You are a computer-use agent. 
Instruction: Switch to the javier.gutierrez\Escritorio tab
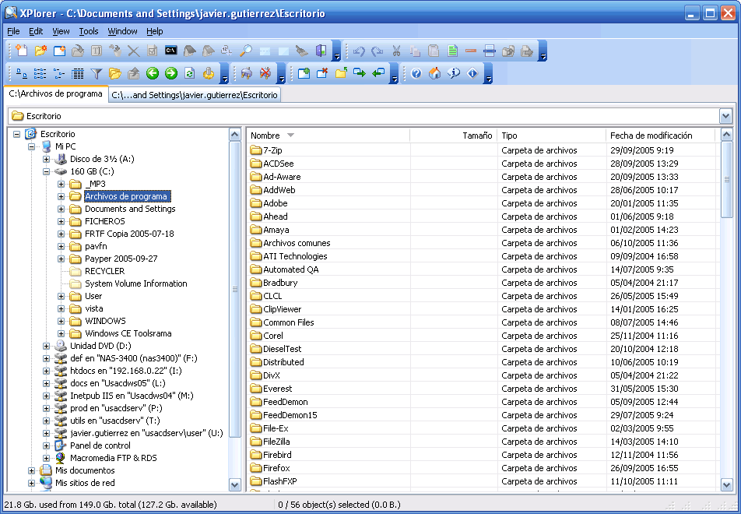point(195,95)
